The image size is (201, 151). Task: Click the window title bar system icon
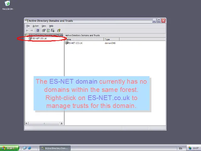(x=27, y=20)
